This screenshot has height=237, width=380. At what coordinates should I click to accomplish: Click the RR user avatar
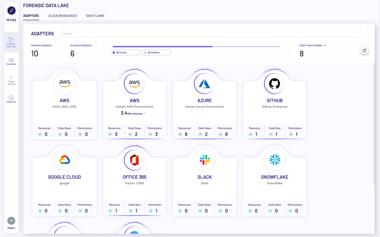pos(11,221)
